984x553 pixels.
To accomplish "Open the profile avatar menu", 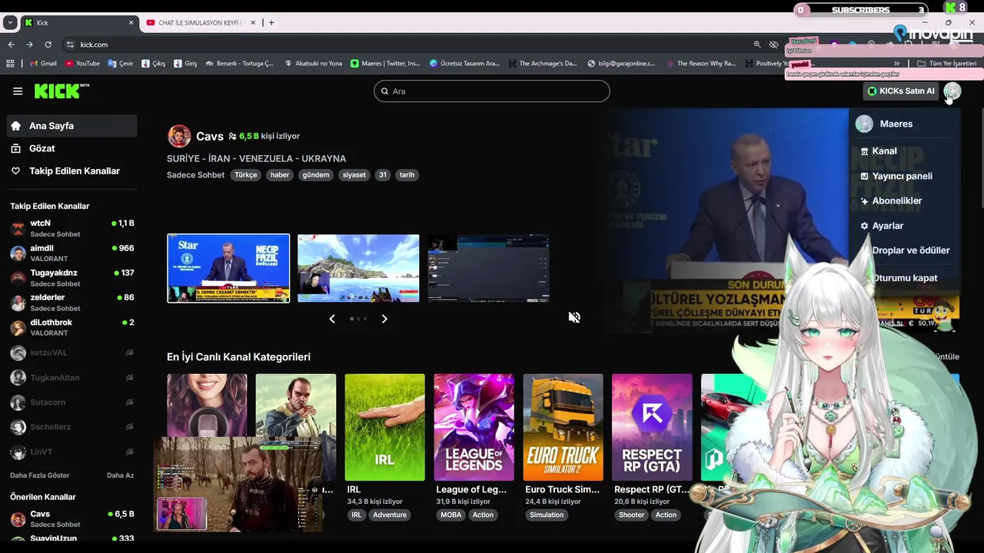I will coord(952,91).
